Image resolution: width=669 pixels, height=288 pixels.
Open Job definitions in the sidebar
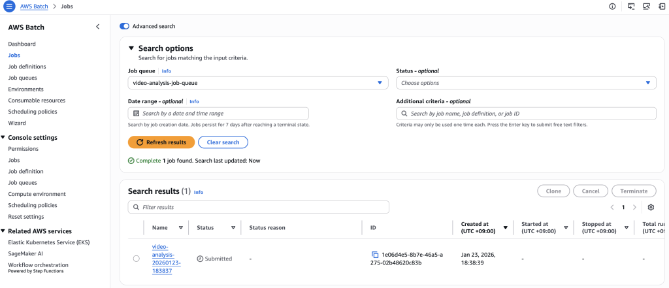click(x=27, y=67)
